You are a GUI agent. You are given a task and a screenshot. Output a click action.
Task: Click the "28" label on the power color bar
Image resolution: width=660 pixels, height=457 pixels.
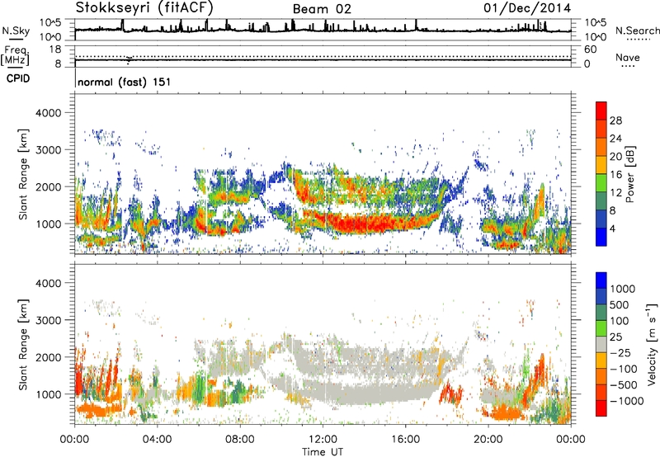pyautogui.click(x=615, y=120)
